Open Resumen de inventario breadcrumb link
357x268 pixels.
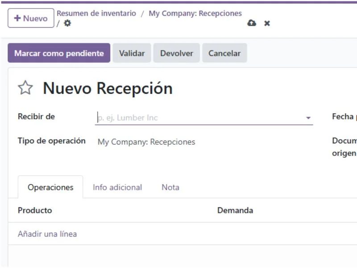coord(96,13)
